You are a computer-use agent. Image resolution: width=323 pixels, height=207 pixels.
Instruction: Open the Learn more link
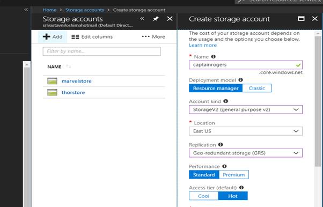coord(203,45)
